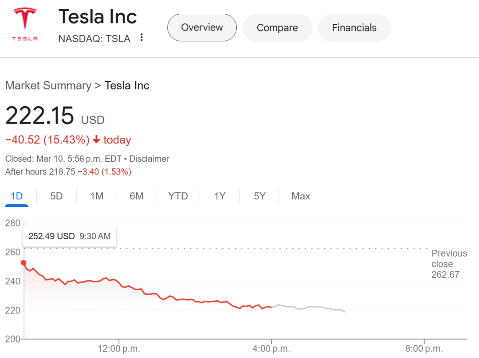Click the Market Summary breadcrumb link
Screen dimensions: 479x358
coord(48,86)
